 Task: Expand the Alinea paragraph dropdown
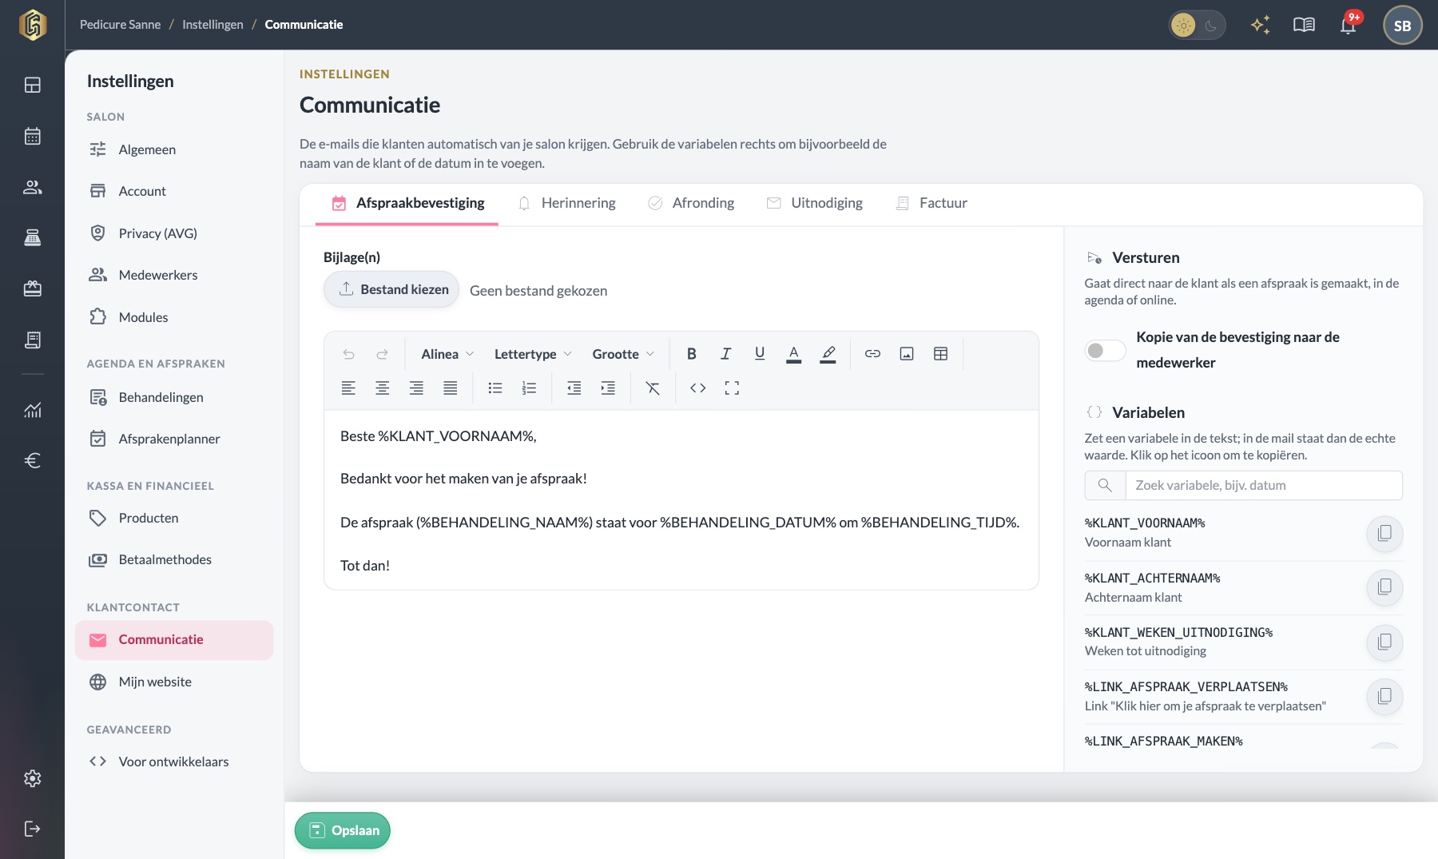click(x=447, y=354)
